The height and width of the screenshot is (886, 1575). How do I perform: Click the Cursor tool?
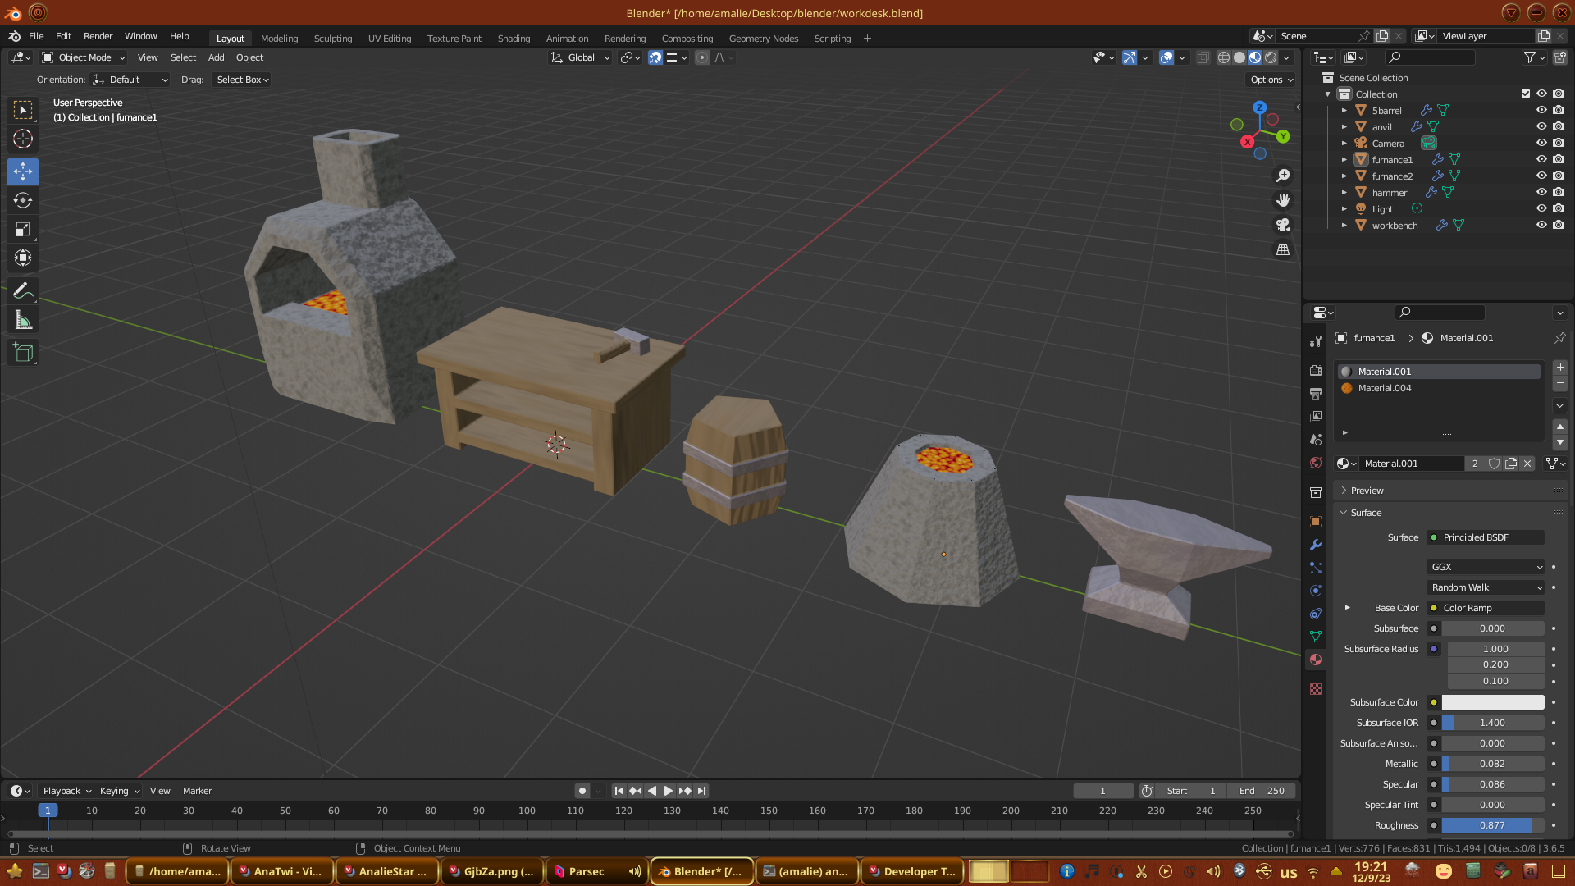pos(23,139)
